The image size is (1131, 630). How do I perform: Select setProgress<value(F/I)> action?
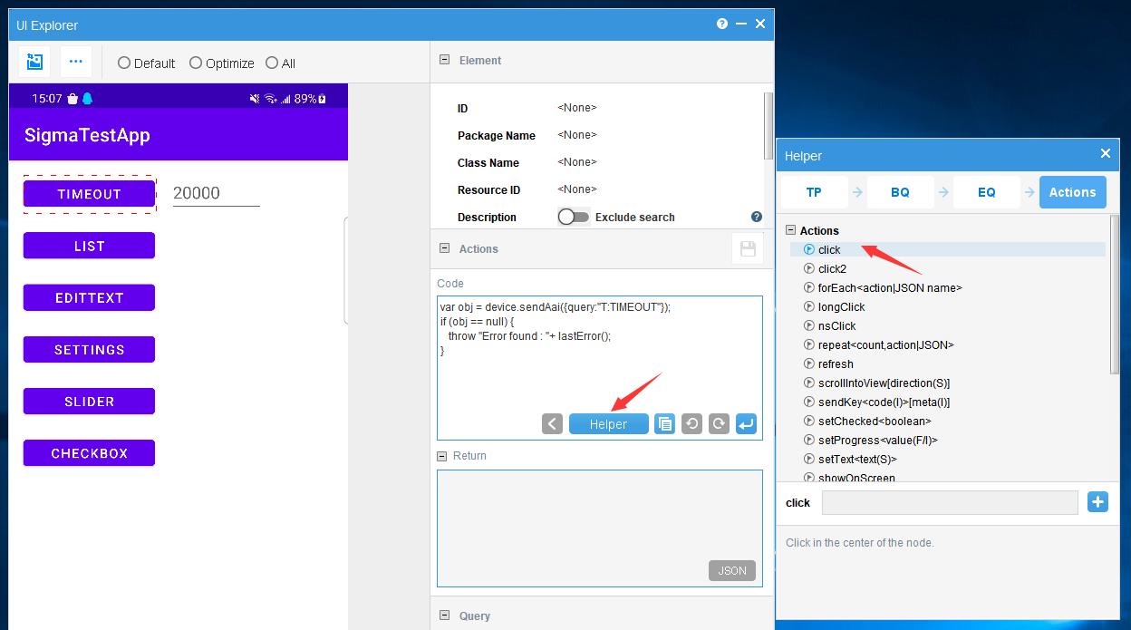pos(877,440)
